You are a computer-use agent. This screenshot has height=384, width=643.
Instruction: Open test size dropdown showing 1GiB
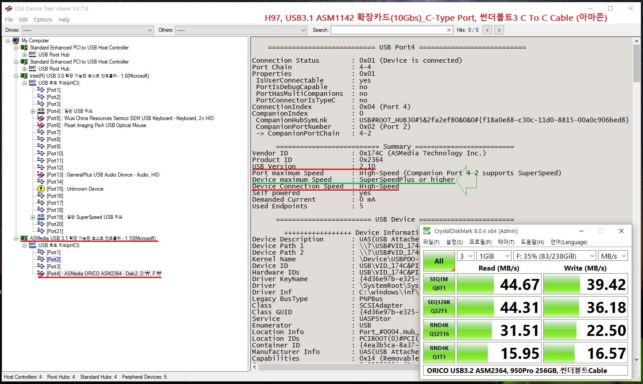point(494,256)
